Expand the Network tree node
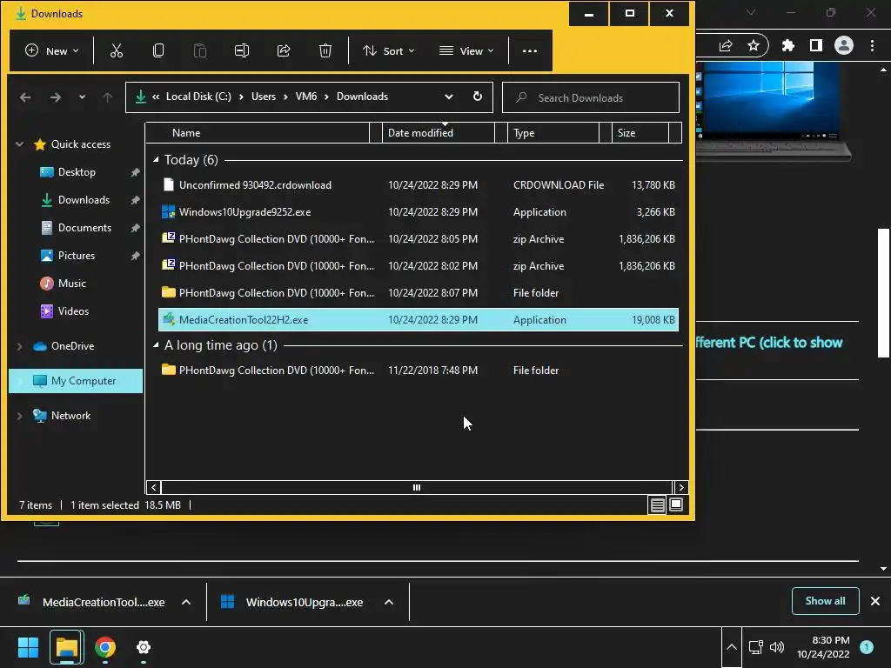 20,416
